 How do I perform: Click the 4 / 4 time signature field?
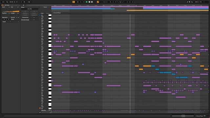coord(20,2)
